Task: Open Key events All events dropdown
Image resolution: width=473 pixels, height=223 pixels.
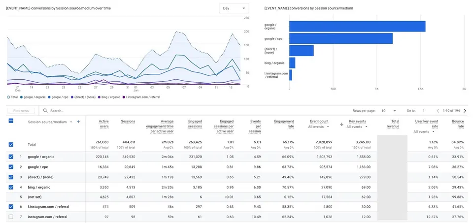Action: [x=357, y=127]
